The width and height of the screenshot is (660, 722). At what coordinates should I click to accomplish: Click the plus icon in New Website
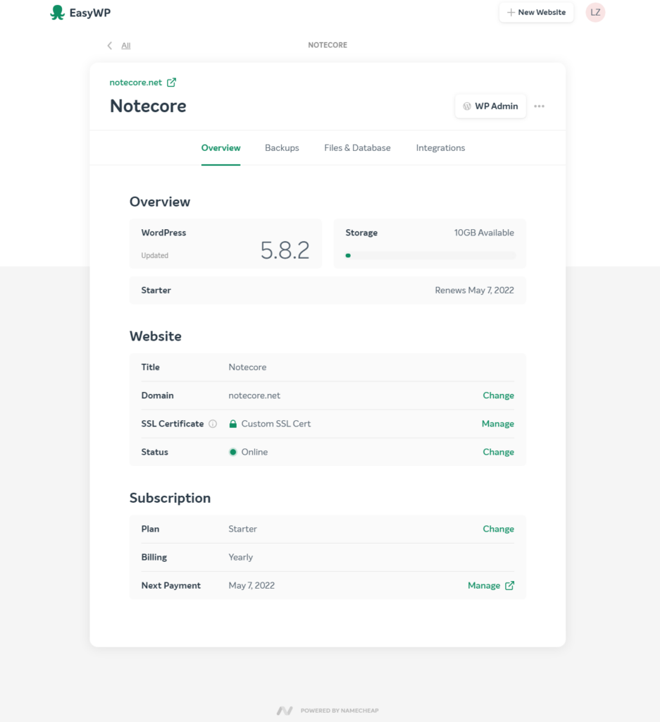click(x=511, y=13)
